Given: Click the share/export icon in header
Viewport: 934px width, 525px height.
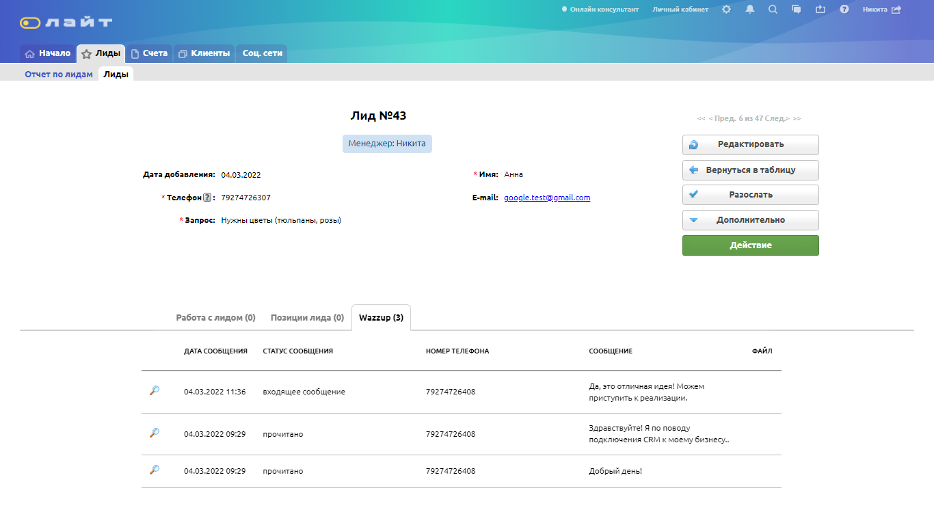Looking at the screenshot, I should 820,10.
